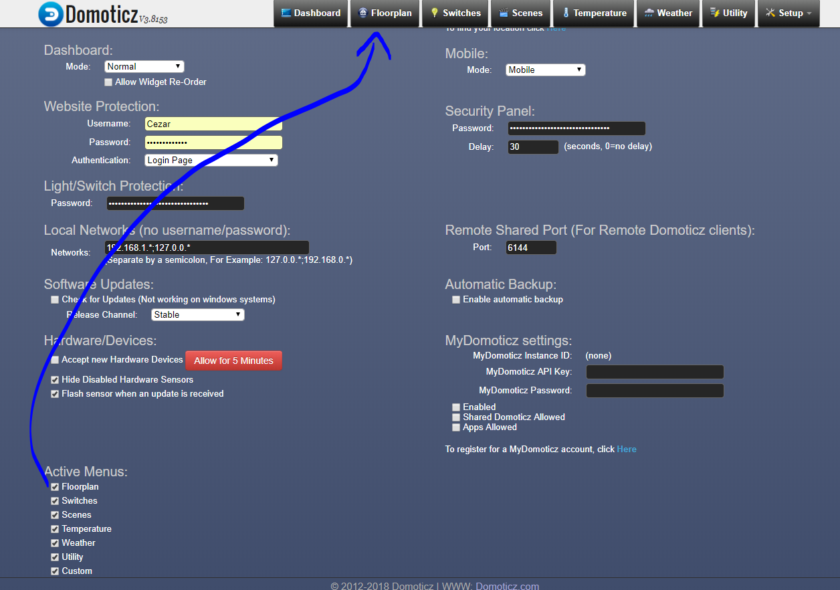The width and height of the screenshot is (840, 590).
Task: Tick Shared Domoticz Allowed checkbox
Action: [456, 417]
